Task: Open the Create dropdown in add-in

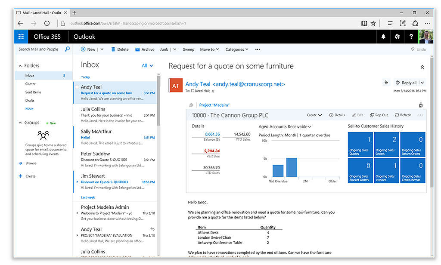Action: click(x=314, y=115)
